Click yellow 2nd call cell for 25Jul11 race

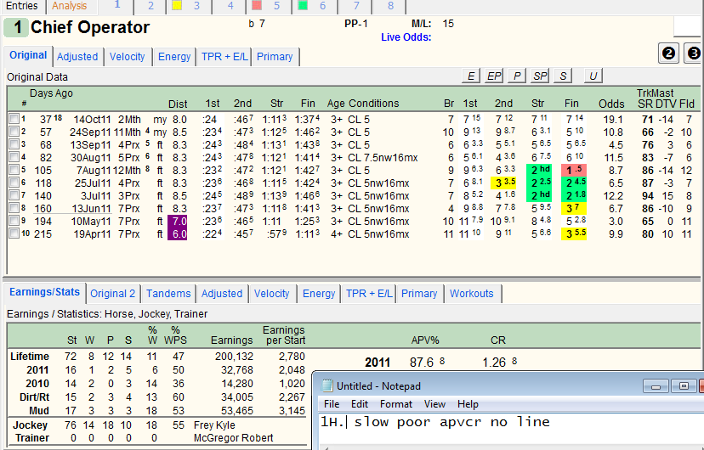[503, 183]
